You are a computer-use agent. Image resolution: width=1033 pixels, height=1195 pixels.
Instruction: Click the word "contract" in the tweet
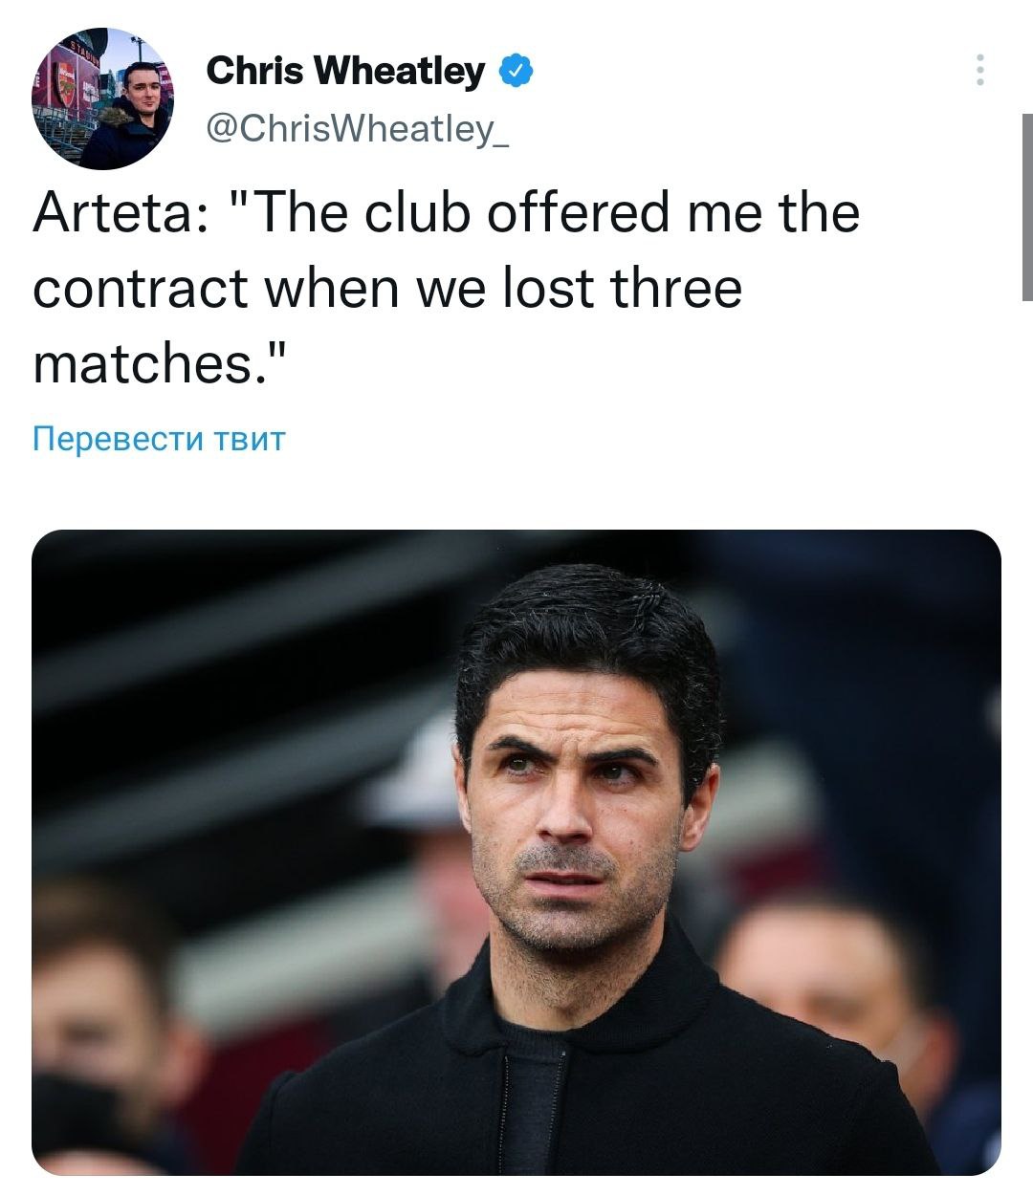point(141,288)
